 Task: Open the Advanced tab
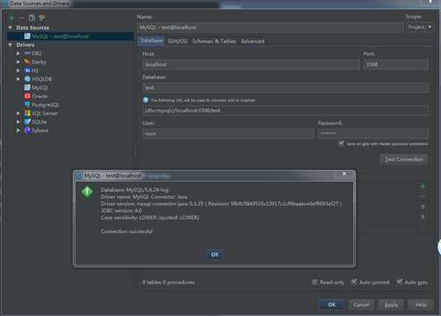click(x=252, y=42)
